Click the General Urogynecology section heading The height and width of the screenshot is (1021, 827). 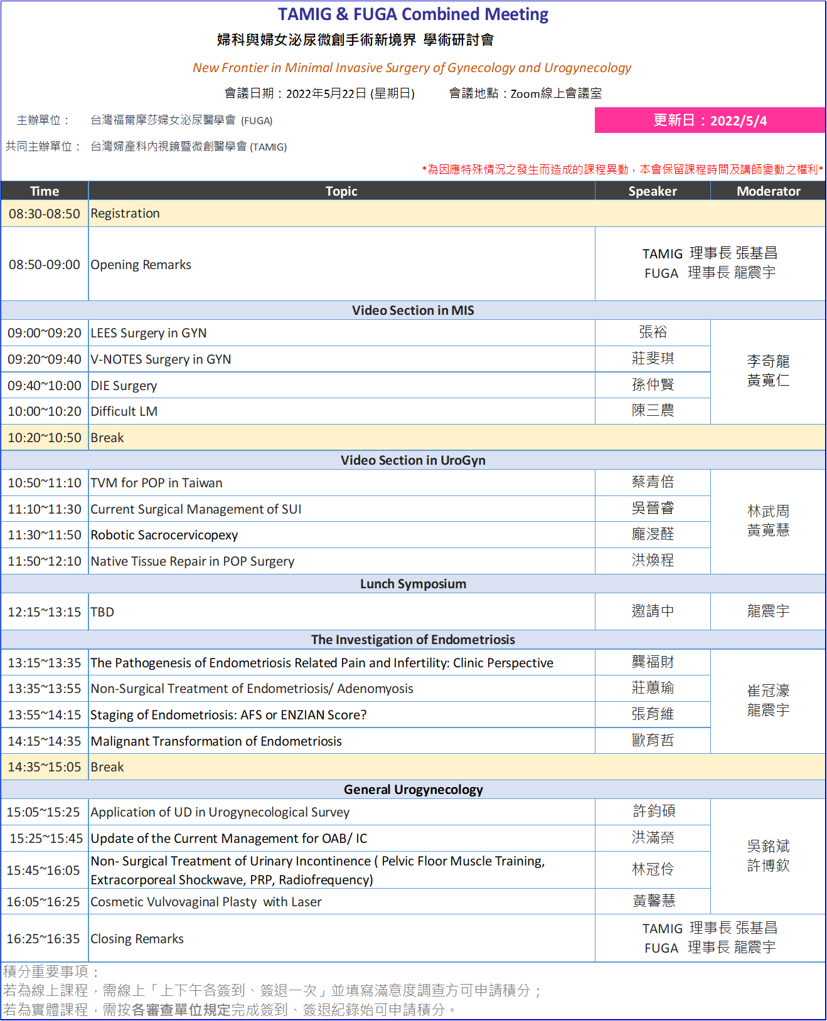click(413, 790)
